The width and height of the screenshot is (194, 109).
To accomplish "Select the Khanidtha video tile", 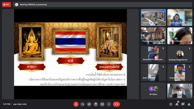I will [x=153, y=54].
